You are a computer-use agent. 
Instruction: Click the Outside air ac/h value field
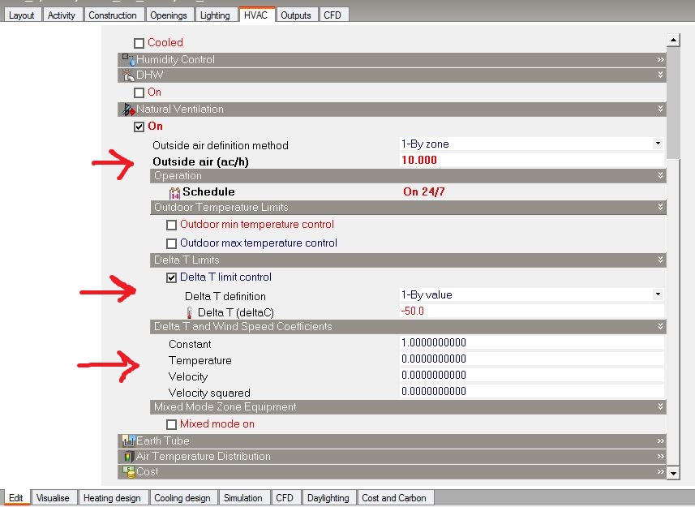tap(531, 160)
